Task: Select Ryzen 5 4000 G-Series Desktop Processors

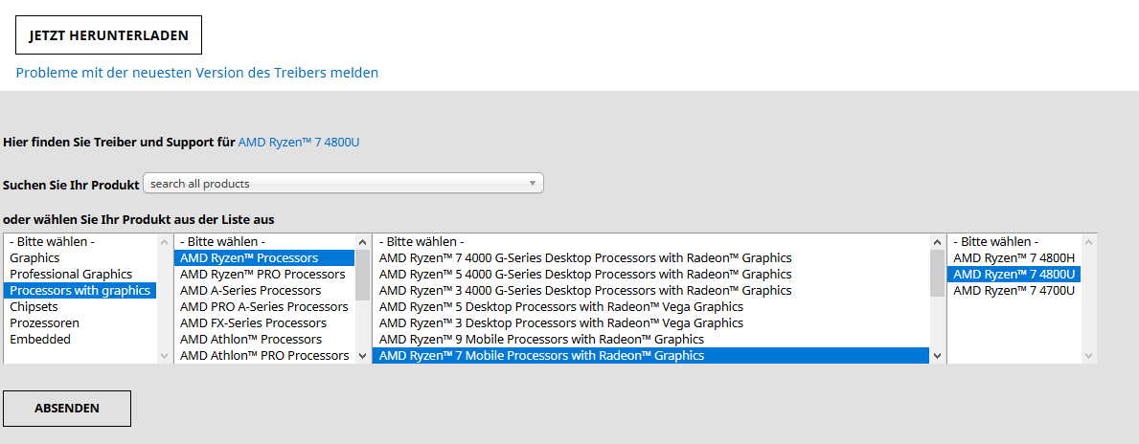Action: coord(650,275)
